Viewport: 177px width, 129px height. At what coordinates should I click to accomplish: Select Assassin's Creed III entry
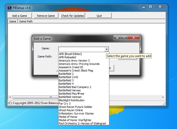tap(84, 67)
